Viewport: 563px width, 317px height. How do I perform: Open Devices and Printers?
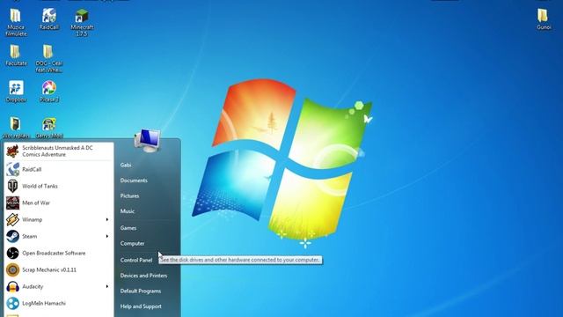coord(143,276)
